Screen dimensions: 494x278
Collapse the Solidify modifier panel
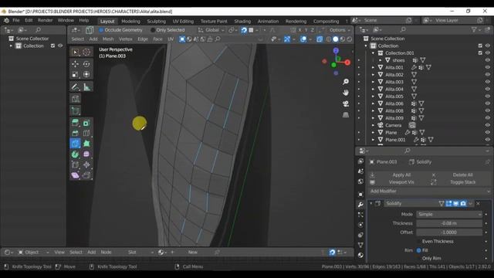tap(370, 204)
